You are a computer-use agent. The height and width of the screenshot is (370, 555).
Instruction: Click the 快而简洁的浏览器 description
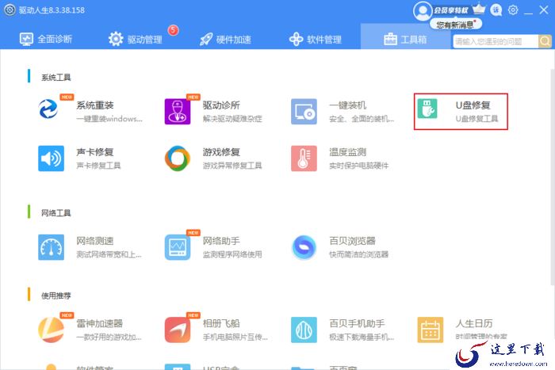click(359, 254)
